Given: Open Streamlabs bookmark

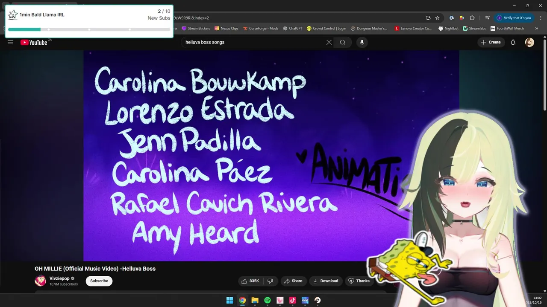Looking at the screenshot, I should point(474,29).
